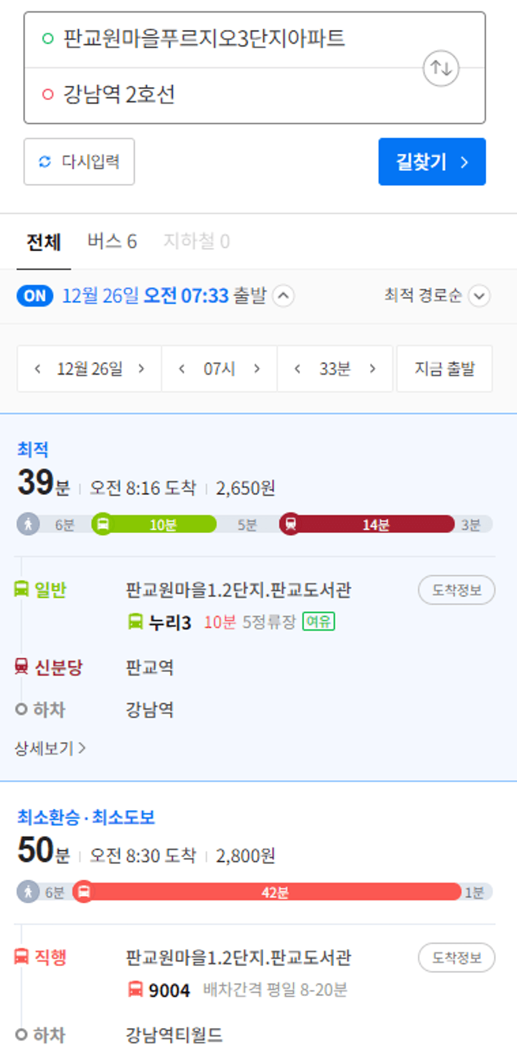Viewport: 517px width, 1058px height.
Task: Click the refresh icon beside 다시입력
Action: click(x=44, y=161)
